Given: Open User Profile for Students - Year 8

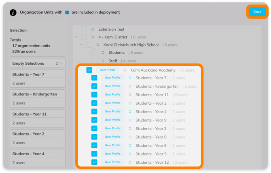Looking at the screenshot, I should 112,137.
